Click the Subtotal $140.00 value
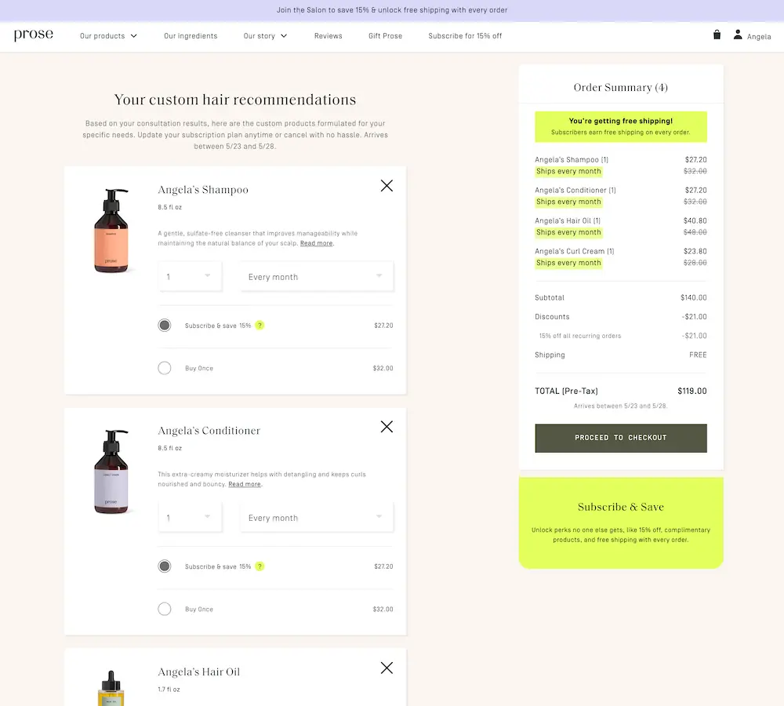784x706 pixels. pyautogui.click(x=694, y=298)
